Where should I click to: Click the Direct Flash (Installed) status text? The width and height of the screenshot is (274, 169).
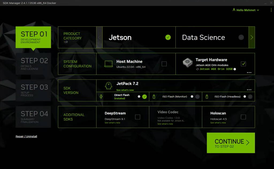[122, 96]
